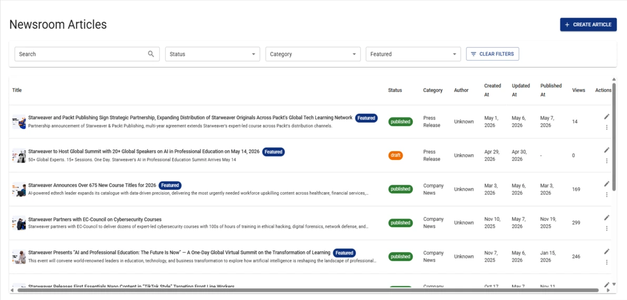Click Featured badge on Packt Publishing article
Screen dimensions: 627x300
pyautogui.click(x=366, y=118)
